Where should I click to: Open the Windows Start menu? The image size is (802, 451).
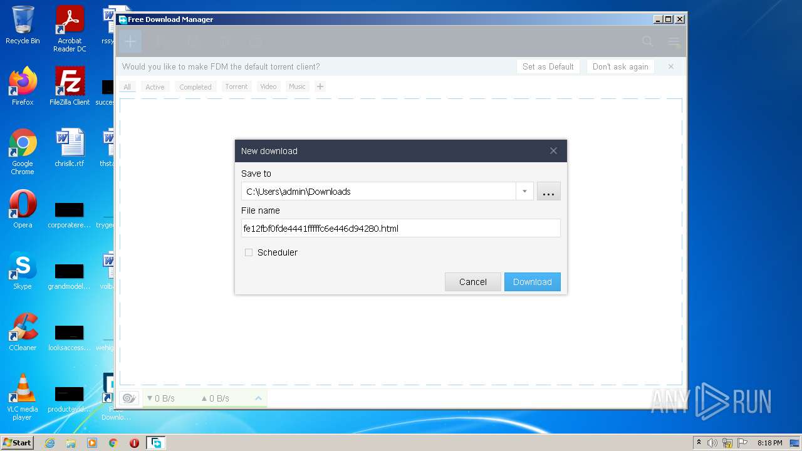(x=17, y=442)
